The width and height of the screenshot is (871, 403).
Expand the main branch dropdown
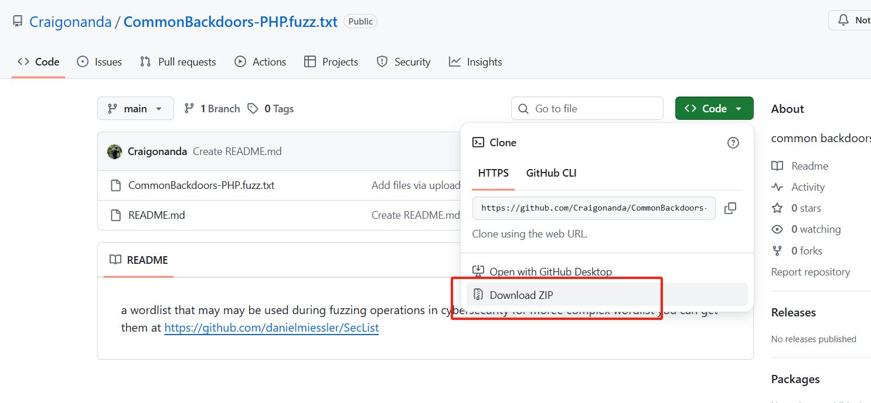[x=135, y=108]
